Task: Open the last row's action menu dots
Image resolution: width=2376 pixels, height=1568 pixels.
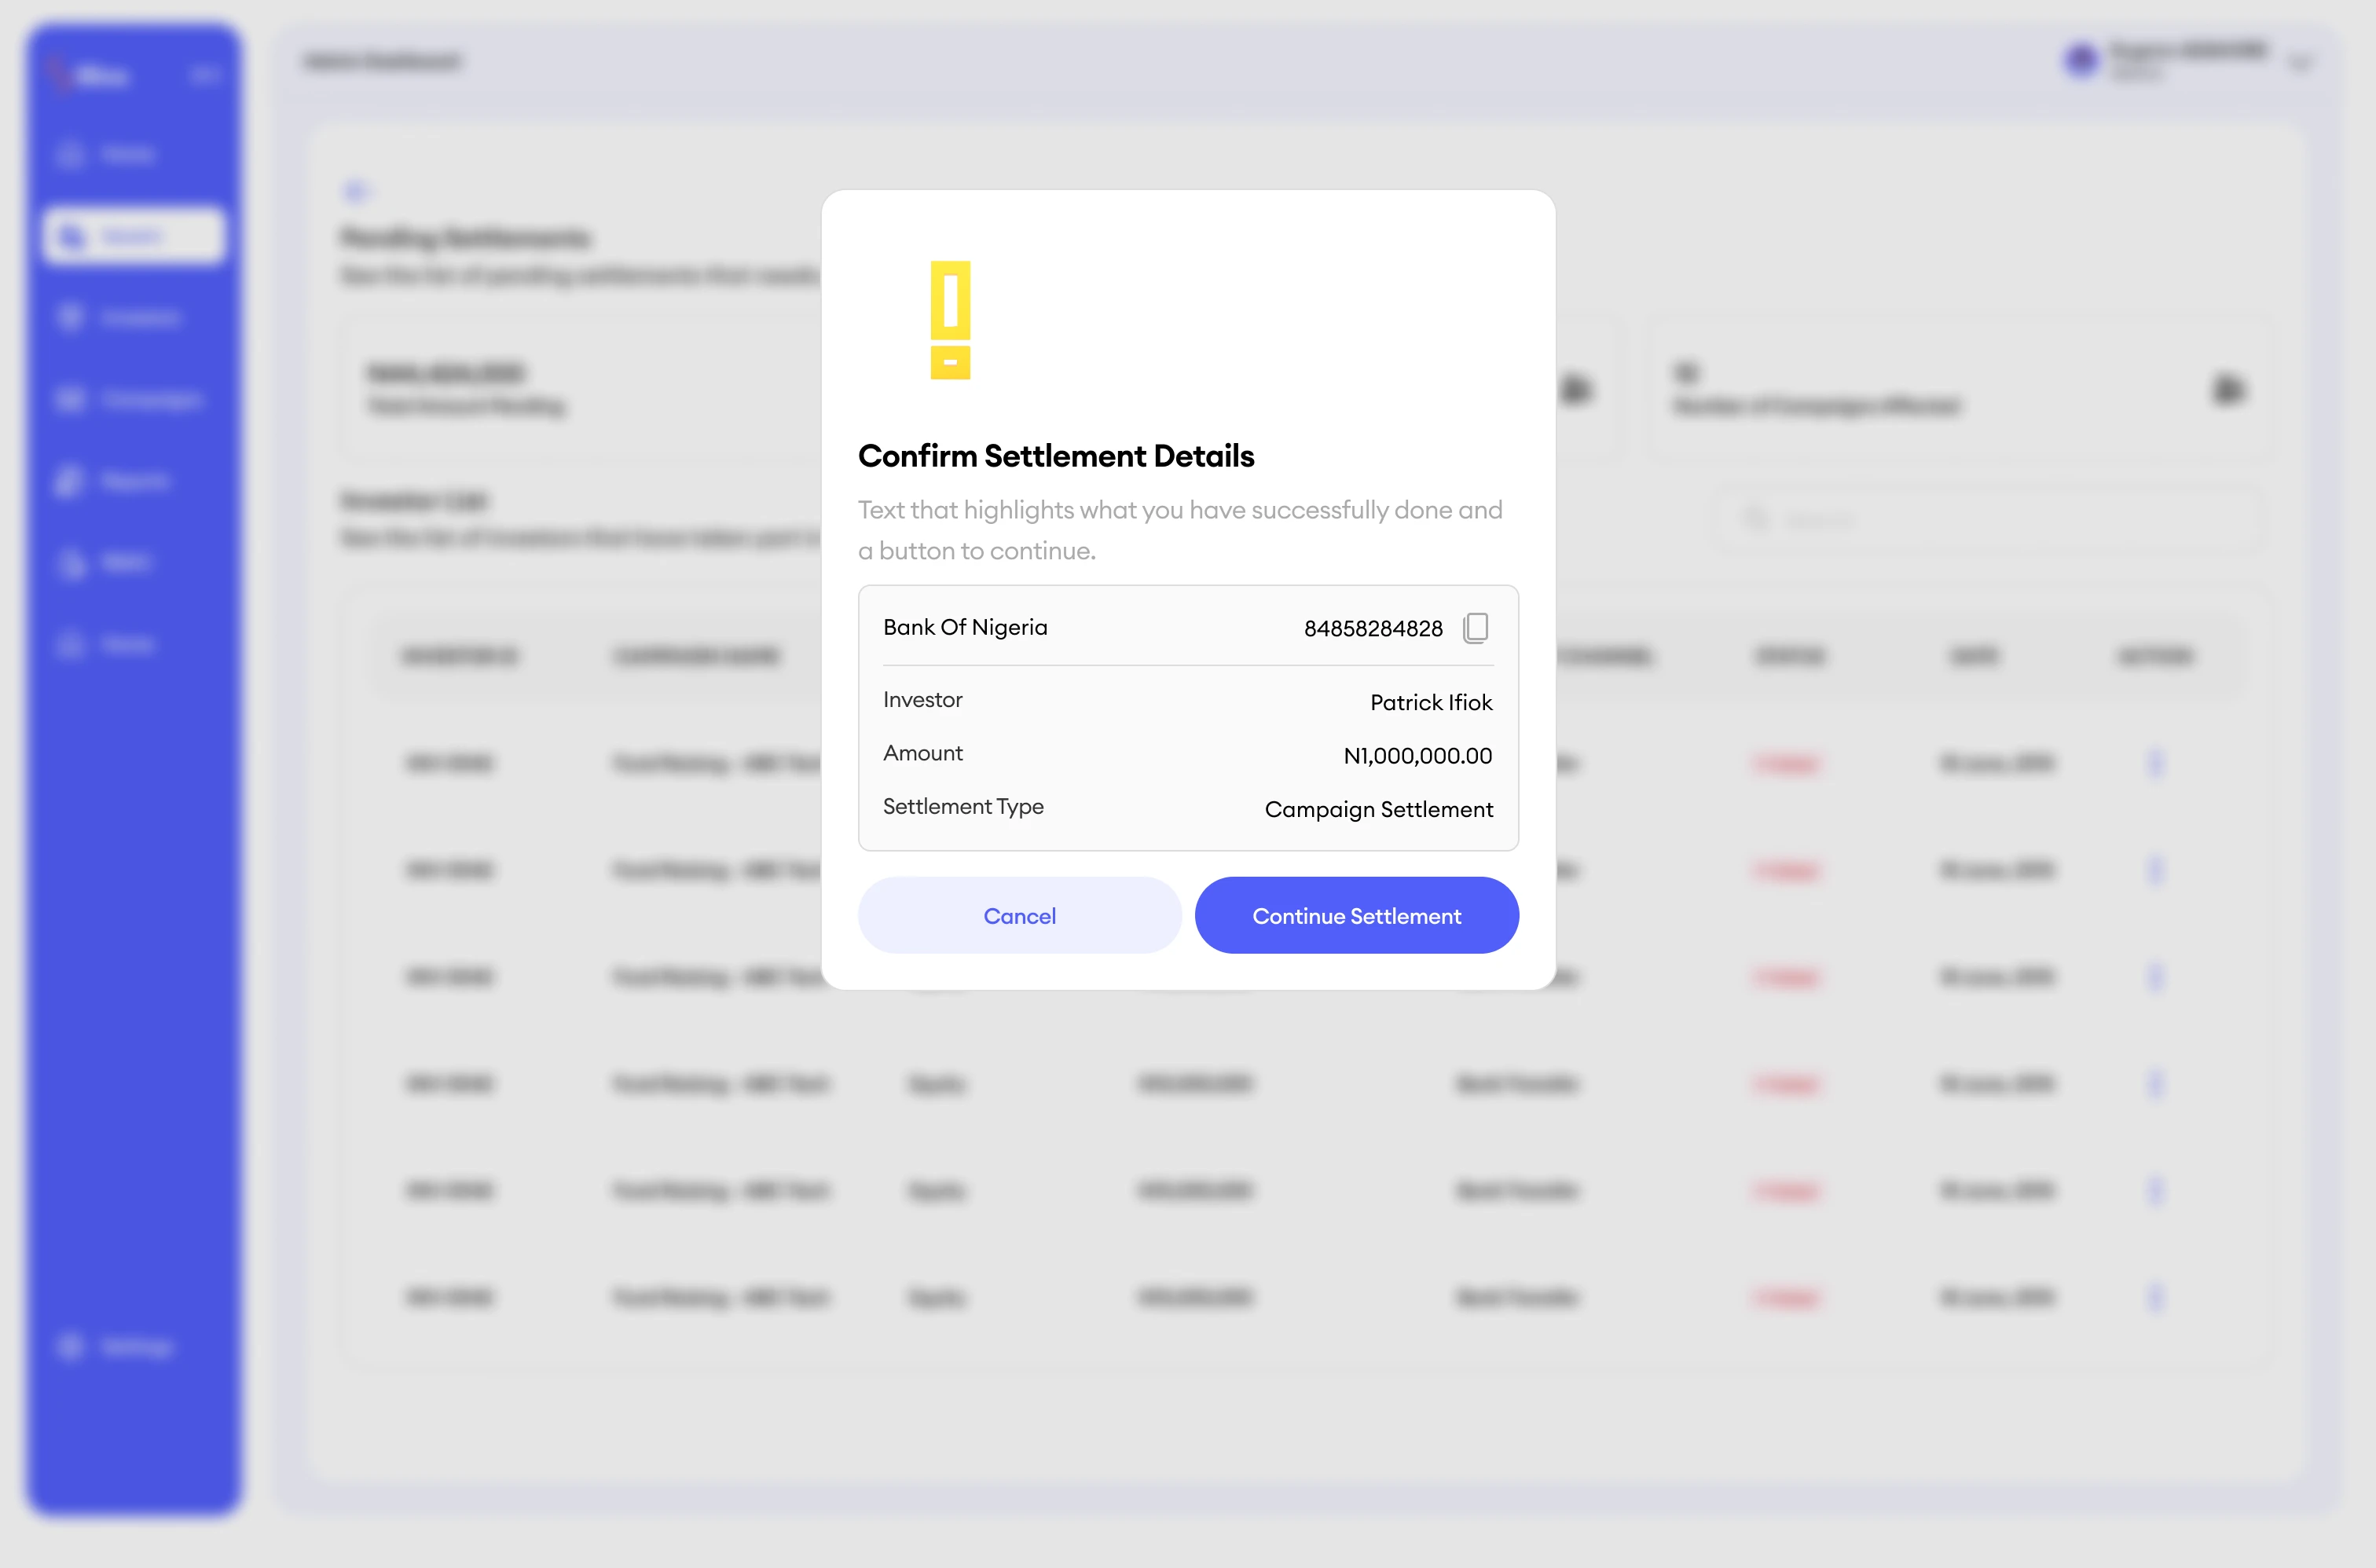Action: coord(2155,1298)
